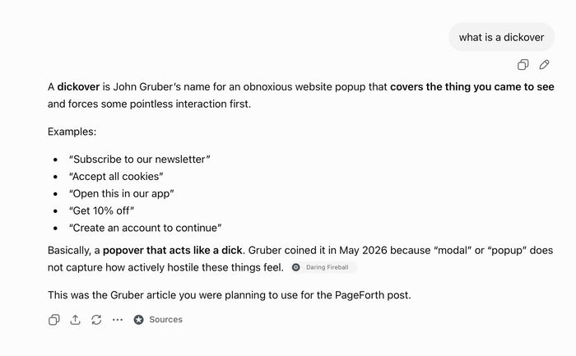Click the bold word "dickover" in first sentence
This screenshot has height=356, width=576.
pyautogui.click(x=78, y=86)
